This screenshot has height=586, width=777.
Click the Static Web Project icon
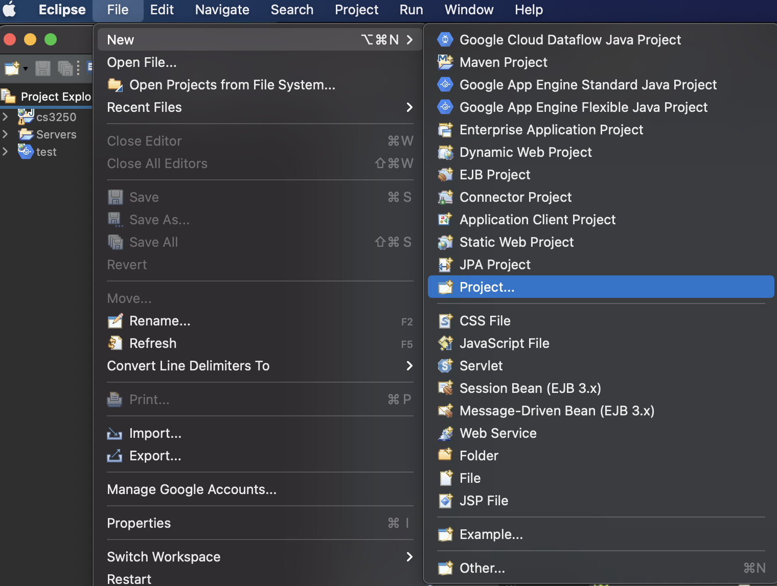tap(445, 242)
